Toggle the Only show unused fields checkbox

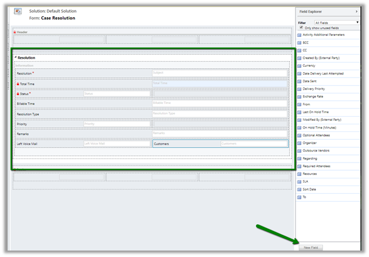click(301, 28)
